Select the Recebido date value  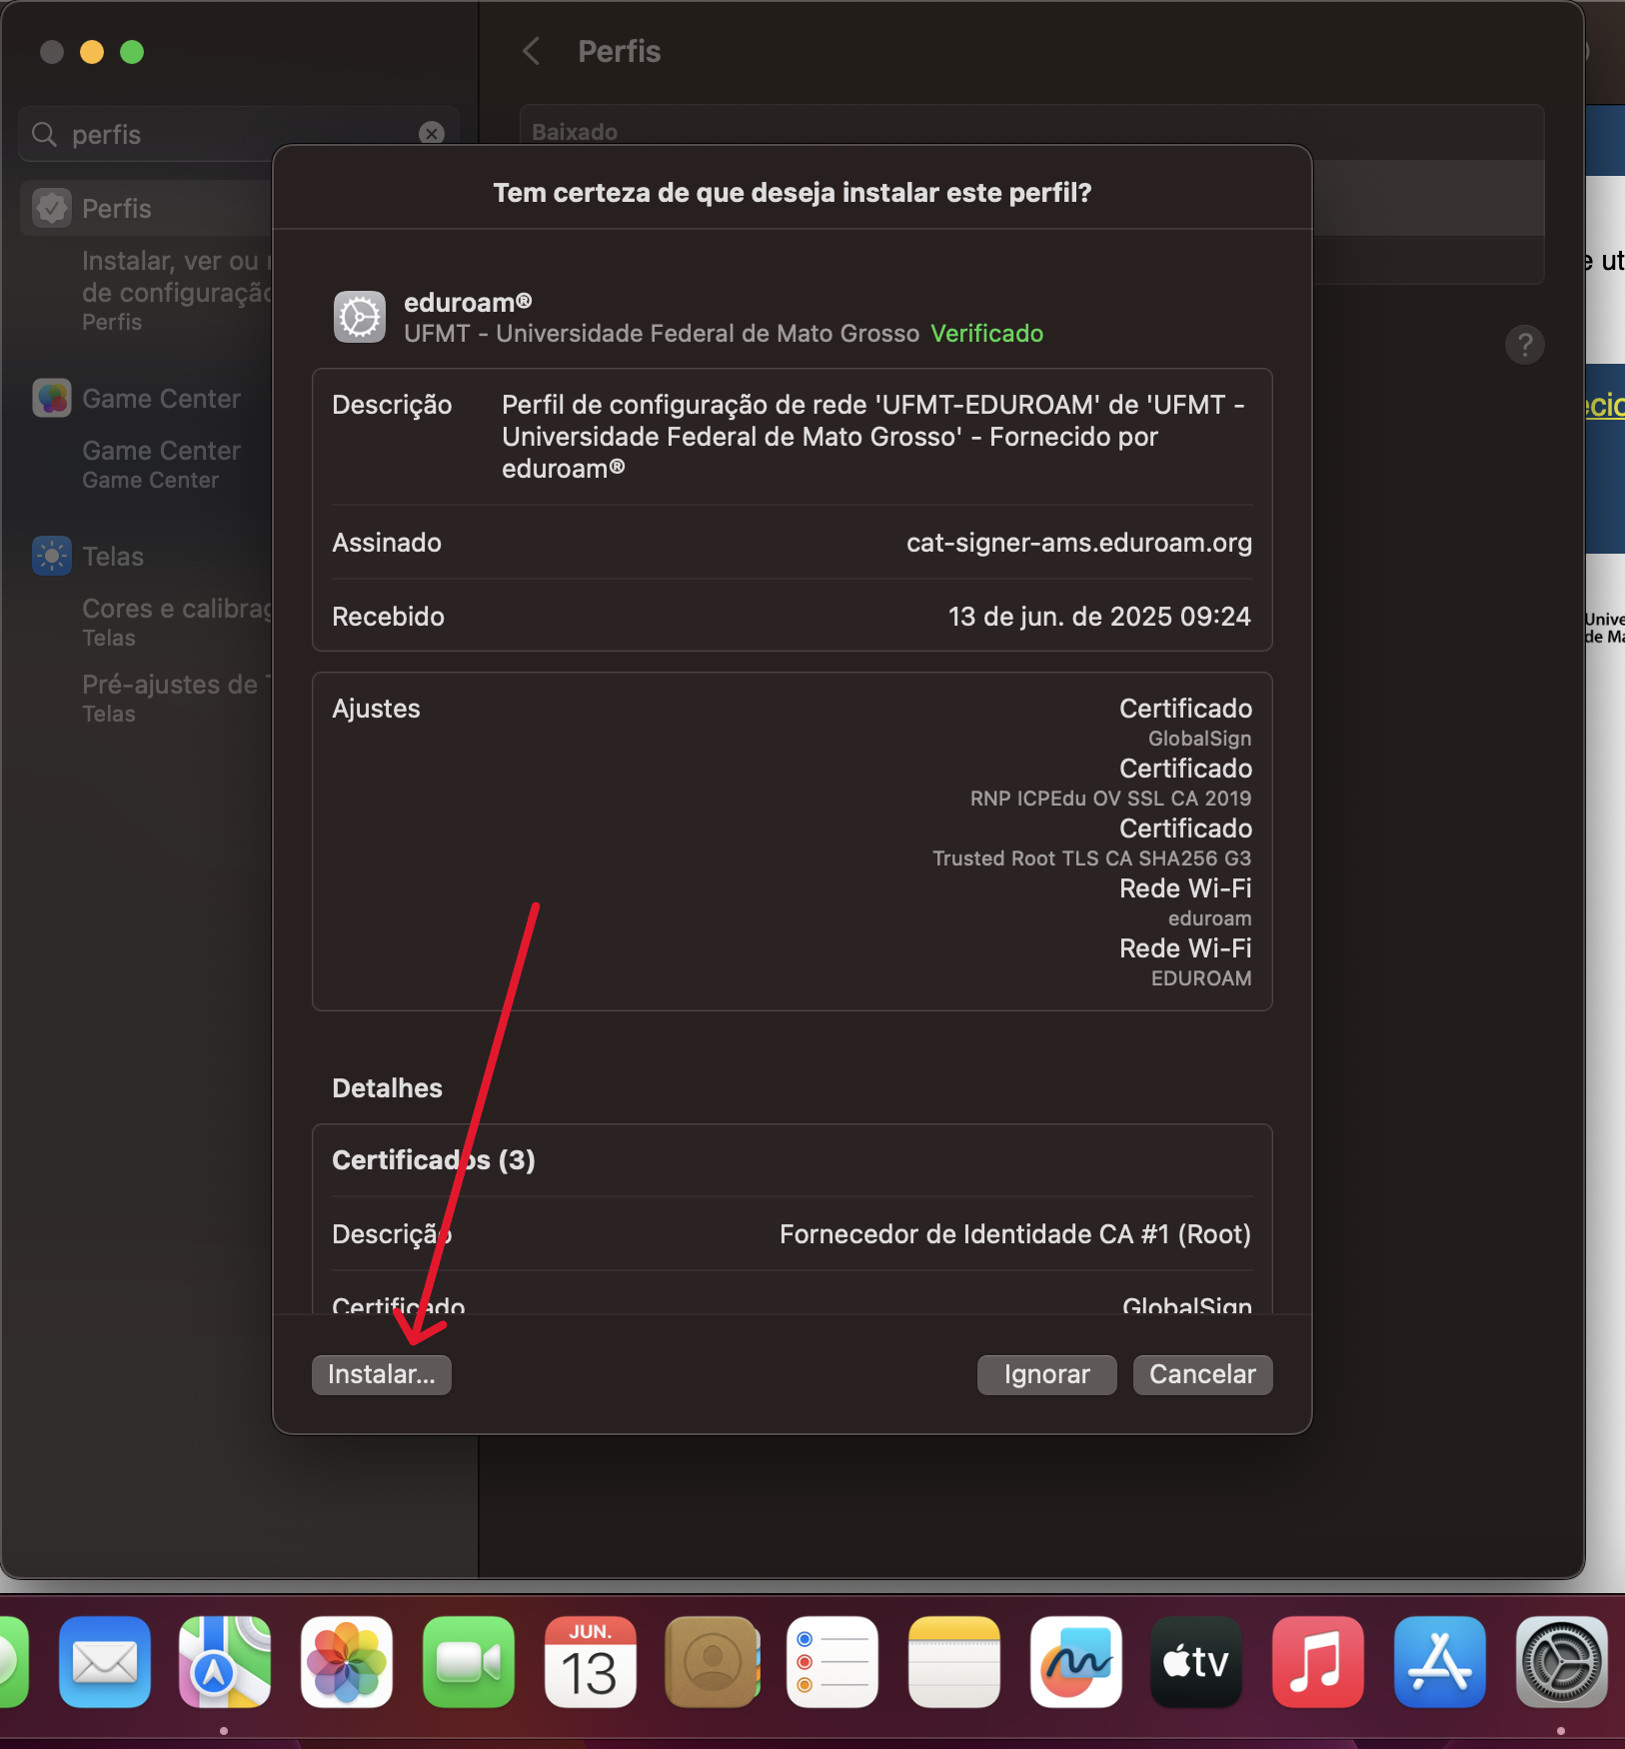tap(1099, 616)
